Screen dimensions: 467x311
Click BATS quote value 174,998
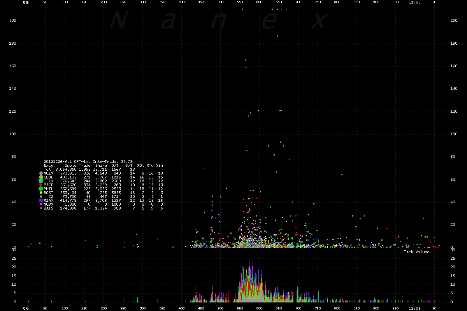(68, 208)
